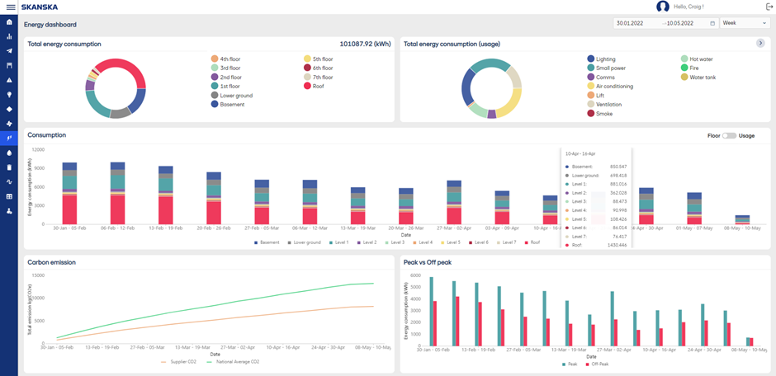Screen dimensions: 776x376
Task: Open the Week period dropdown
Action: 744,23
